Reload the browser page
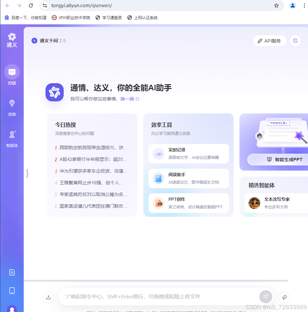Image resolution: width=308 pixels, height=312 pixels. tap(31, 6)
